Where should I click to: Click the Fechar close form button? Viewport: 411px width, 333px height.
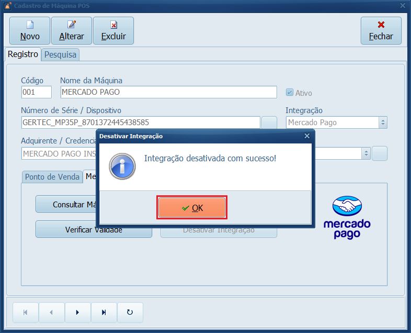(x=381, y=30)
